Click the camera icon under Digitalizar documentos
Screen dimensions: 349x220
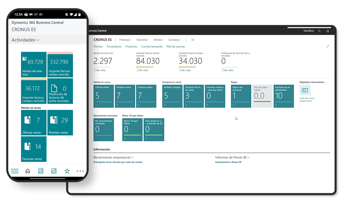305,90
